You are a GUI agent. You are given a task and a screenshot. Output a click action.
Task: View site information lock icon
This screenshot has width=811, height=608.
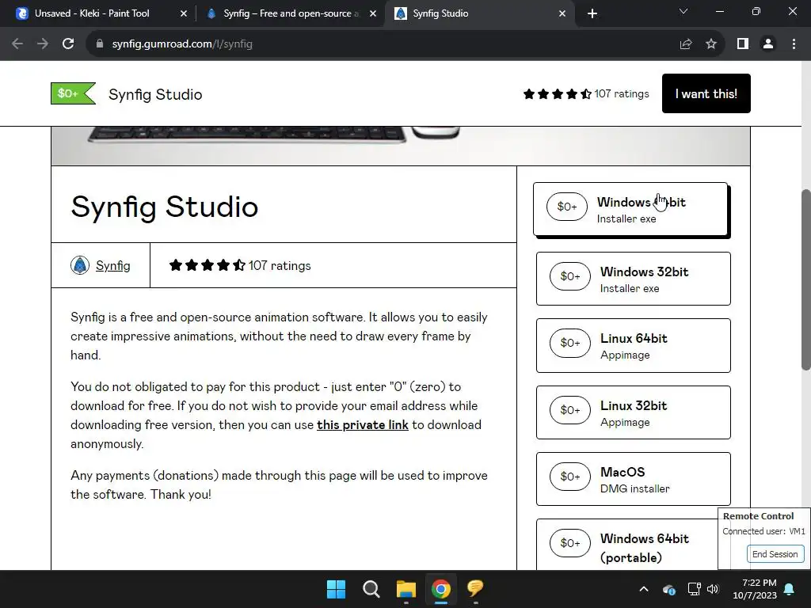click(100, 44)
